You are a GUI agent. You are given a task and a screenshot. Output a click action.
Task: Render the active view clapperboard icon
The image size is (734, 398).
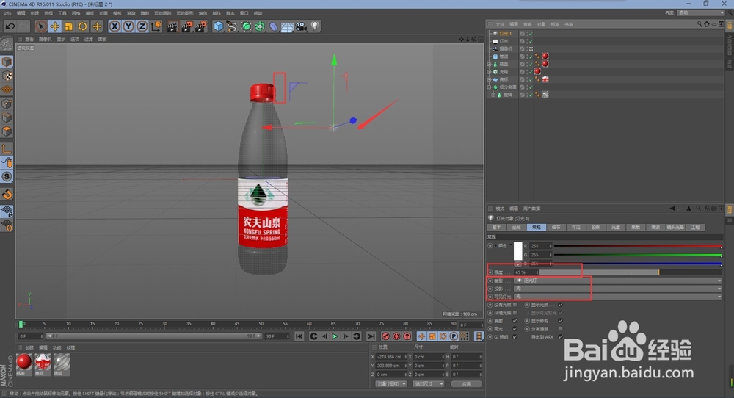coord(172,26)
